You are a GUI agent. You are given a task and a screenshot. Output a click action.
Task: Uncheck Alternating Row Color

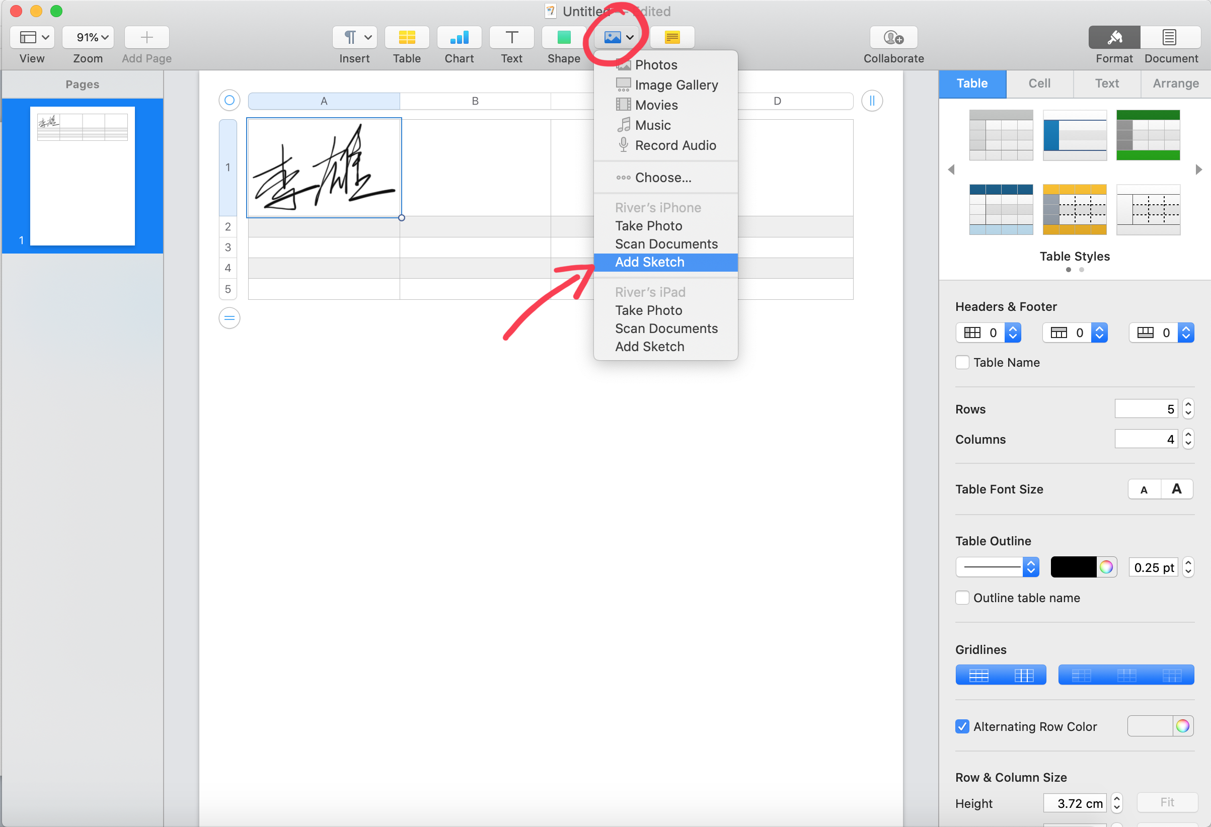click(x=962, y=726)
